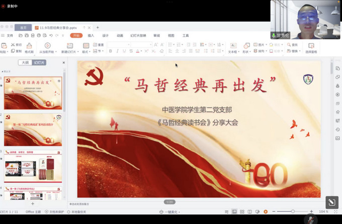Switch to Outline (大纲) view toggle
342x224 pixels.
click(25, 62)
